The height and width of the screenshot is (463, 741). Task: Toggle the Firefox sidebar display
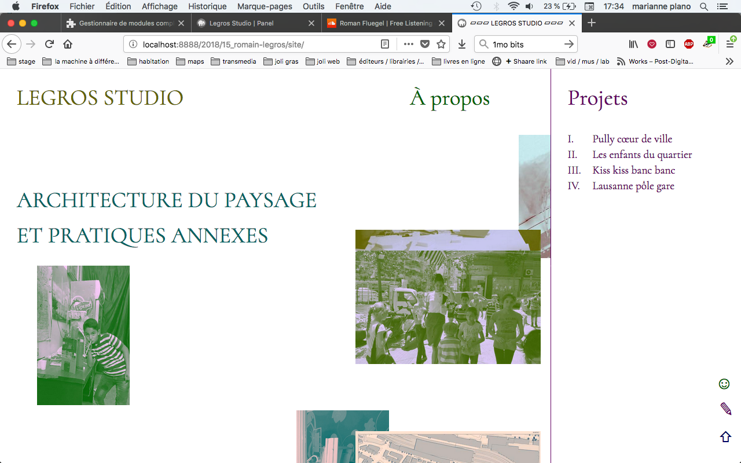670,45
